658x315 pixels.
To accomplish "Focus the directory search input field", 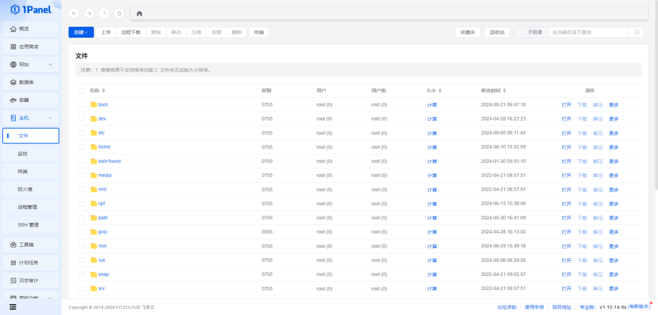I will [588, 32].
